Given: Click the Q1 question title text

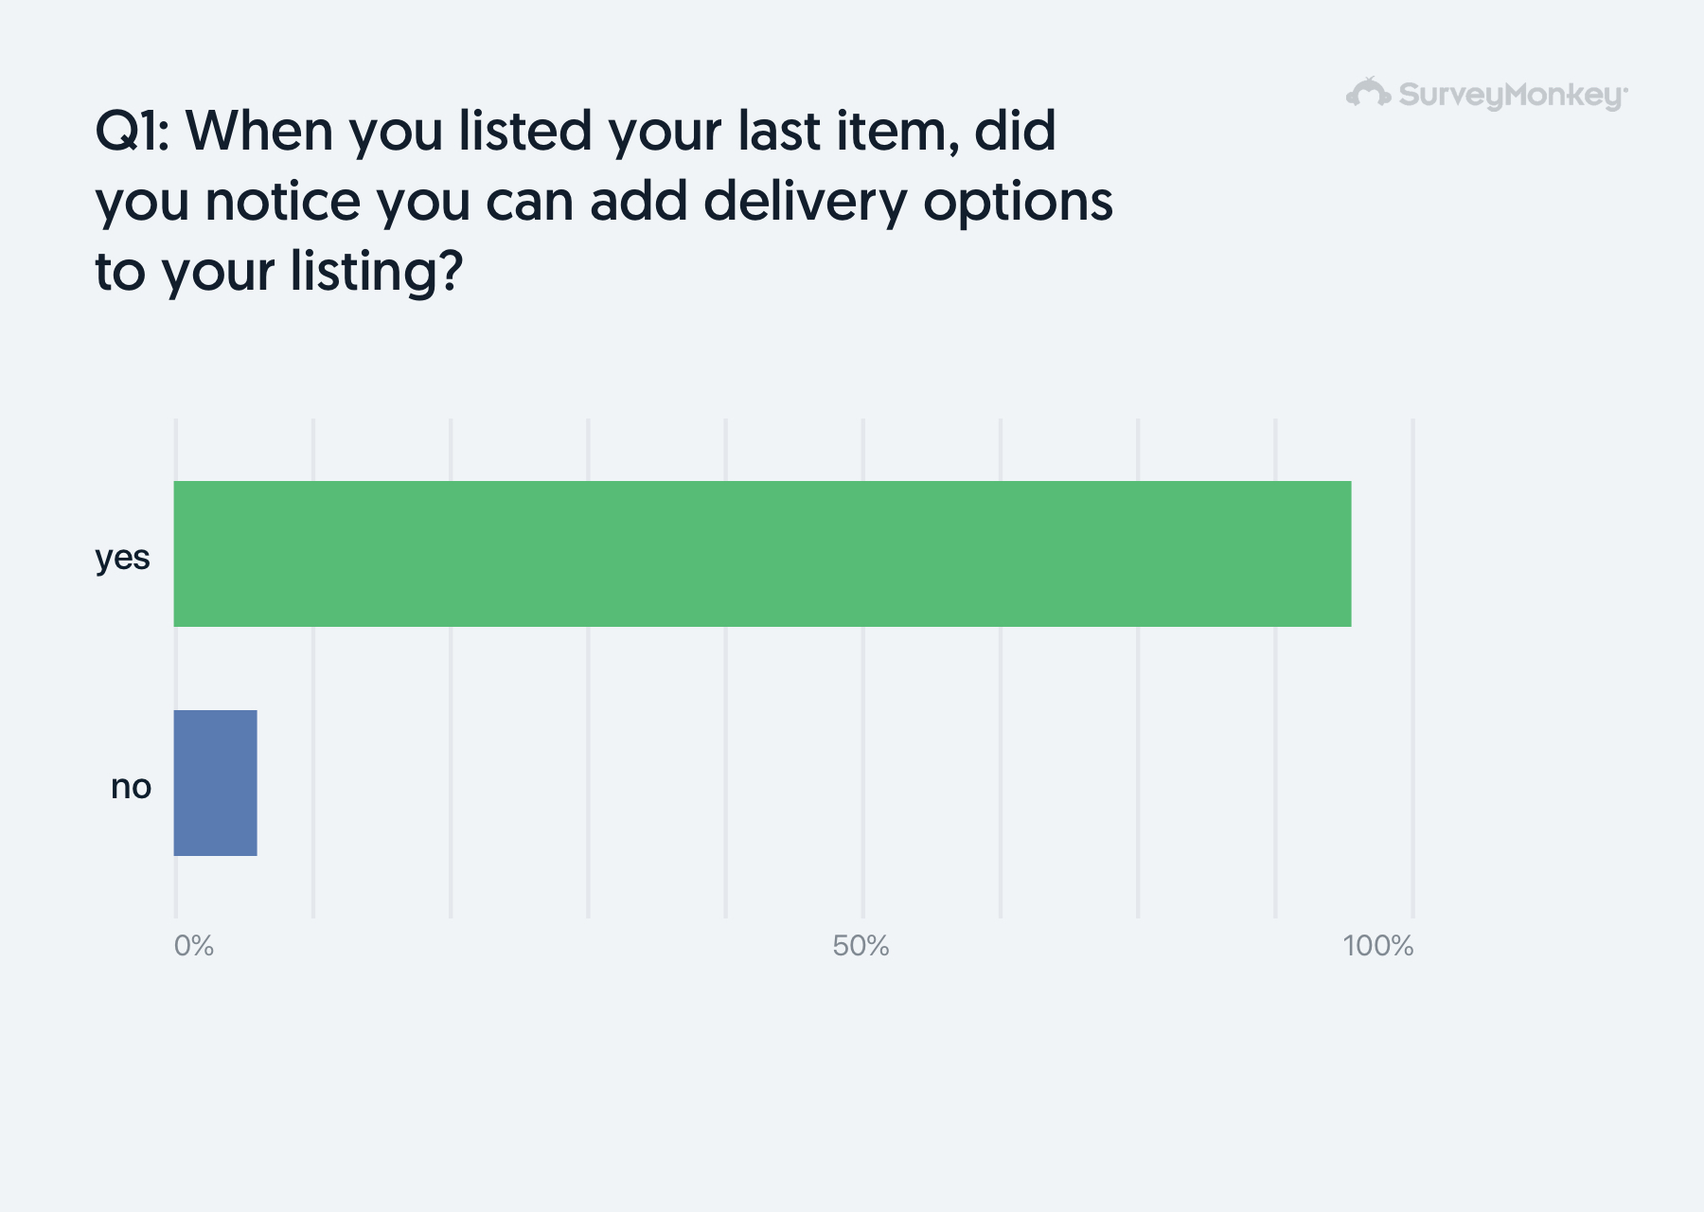Looking at the screenshot, I should pyautogui.click(x=604, y=201).
